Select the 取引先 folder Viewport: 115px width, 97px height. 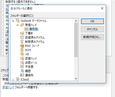(x=33, y=29)
